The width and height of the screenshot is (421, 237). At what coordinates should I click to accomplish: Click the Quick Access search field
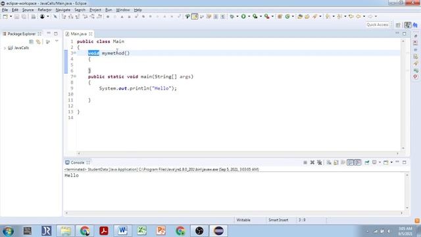tap(378, 25)
